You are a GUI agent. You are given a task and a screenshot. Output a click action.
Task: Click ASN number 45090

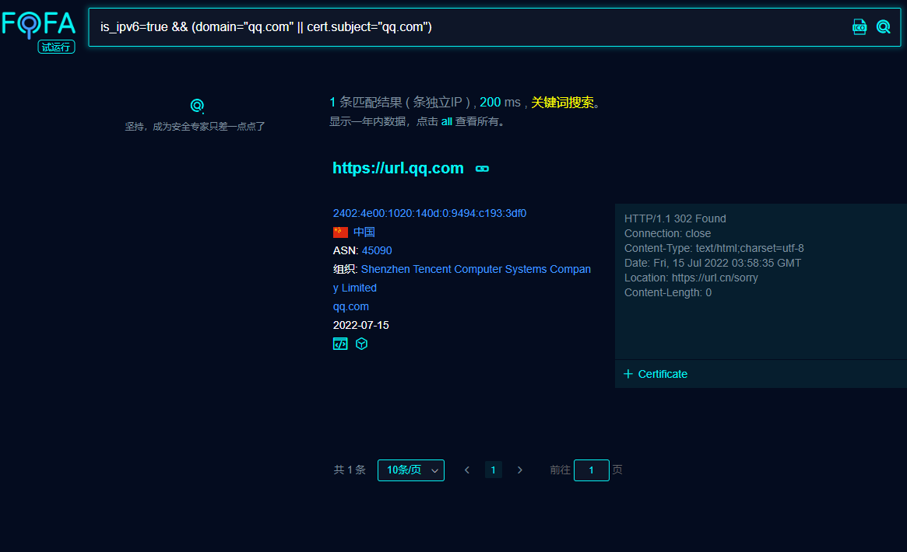(377, 250)
